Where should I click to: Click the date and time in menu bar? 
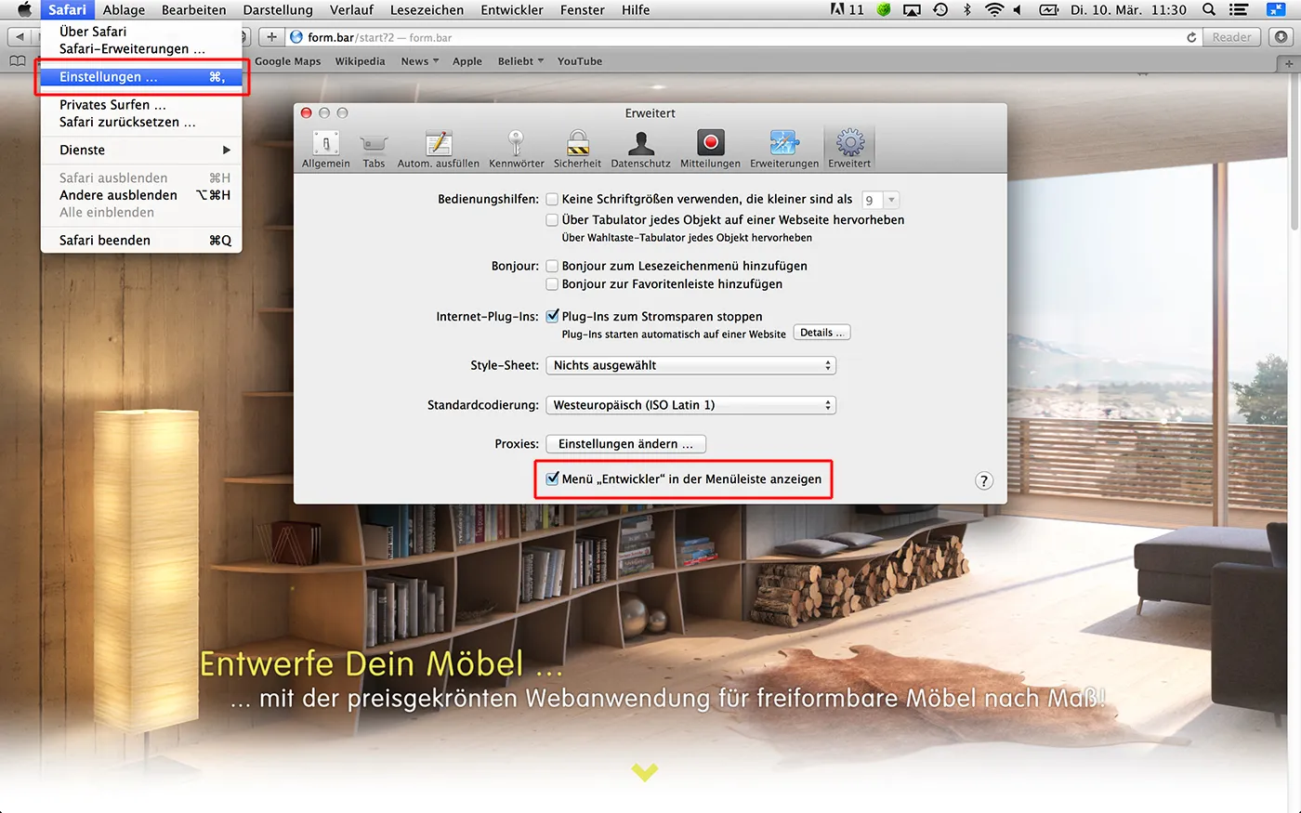coord(1128,9)
